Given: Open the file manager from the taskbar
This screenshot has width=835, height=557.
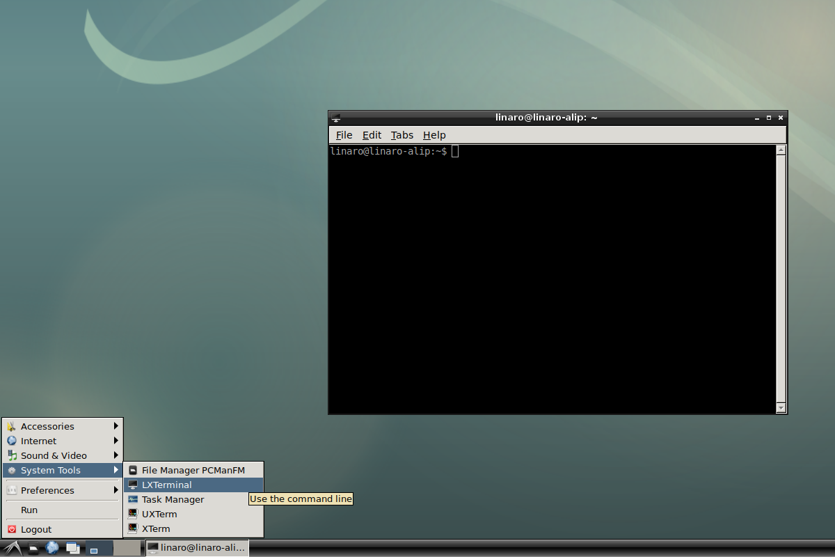Looking at the screenshot, I should 33,548.
